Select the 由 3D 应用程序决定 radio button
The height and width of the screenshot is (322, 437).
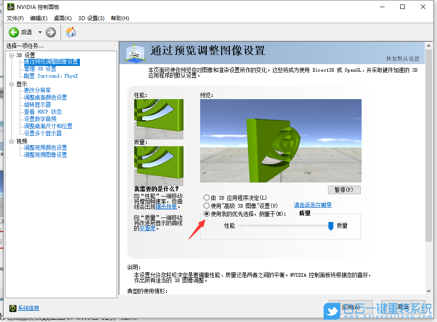point(207,197)
